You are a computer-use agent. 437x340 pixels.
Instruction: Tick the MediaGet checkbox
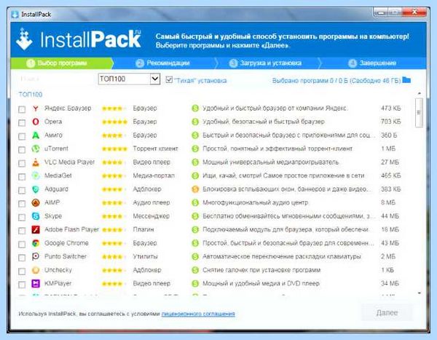click(x=22, y=177)
